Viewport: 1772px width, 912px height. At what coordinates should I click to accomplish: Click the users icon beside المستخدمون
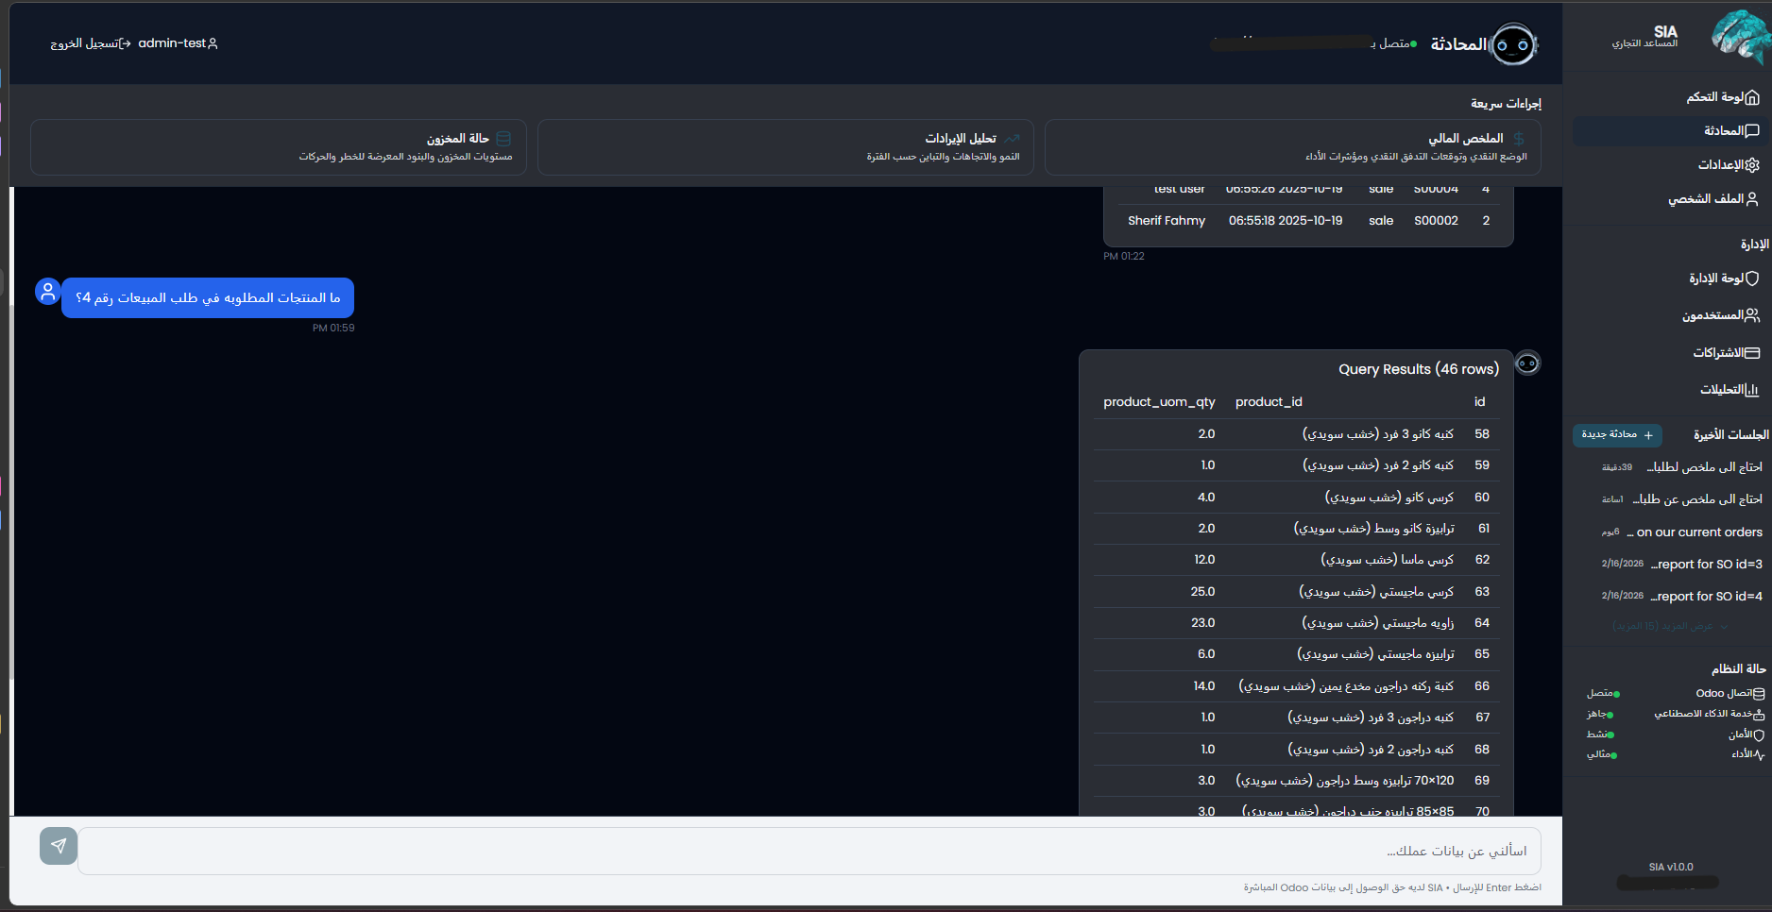[x=1752, y=315]
